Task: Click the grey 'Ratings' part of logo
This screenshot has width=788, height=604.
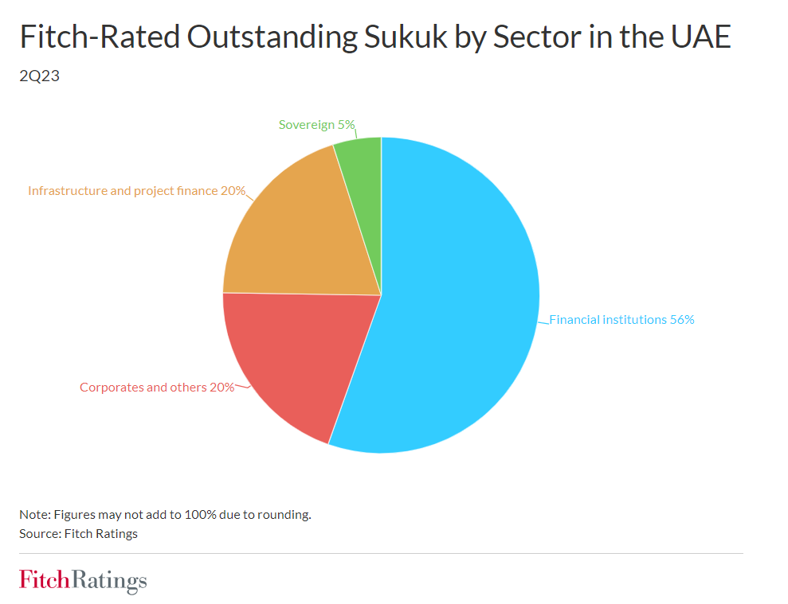Action: coord(108,581)
